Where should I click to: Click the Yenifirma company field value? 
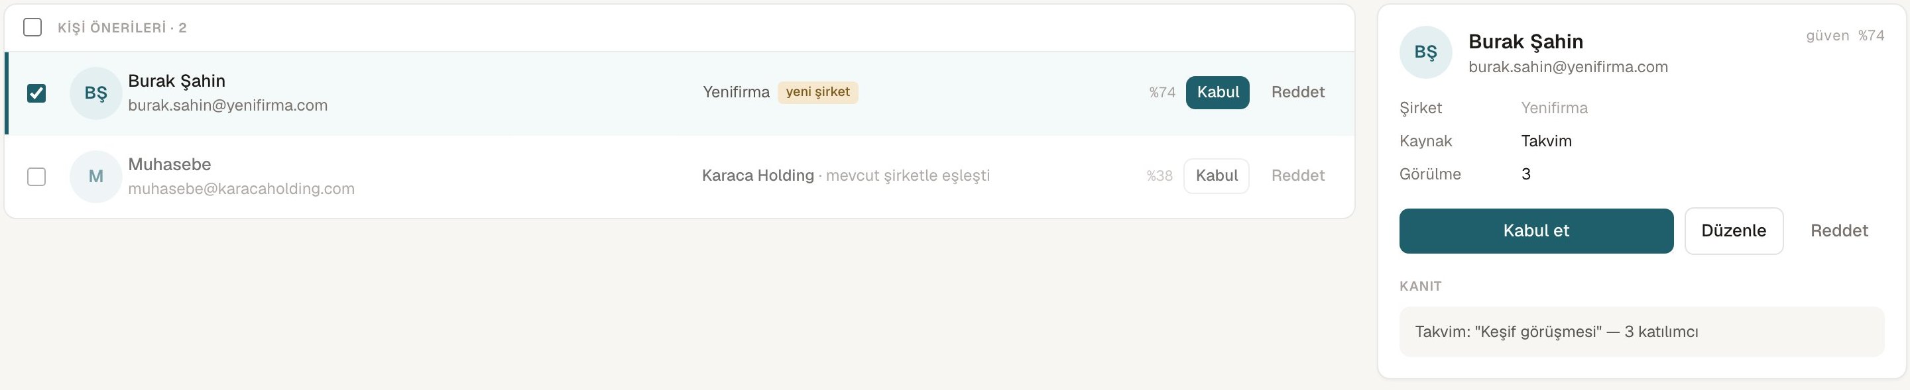[x=1554, y=108]
